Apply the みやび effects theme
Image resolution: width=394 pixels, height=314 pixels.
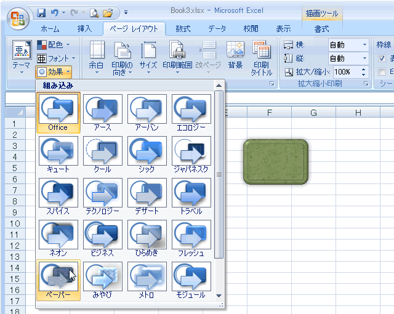103,280
